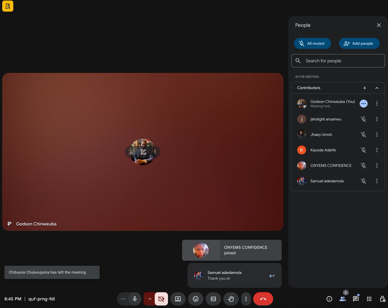Click Jhaey Umoh's avatar in the list
The width and height of the screenshot is (388, 308).
pos(301,135)
